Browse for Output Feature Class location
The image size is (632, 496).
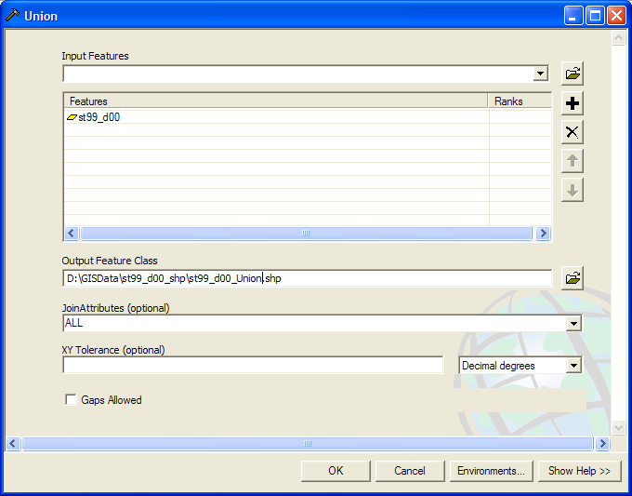(573, 277)
